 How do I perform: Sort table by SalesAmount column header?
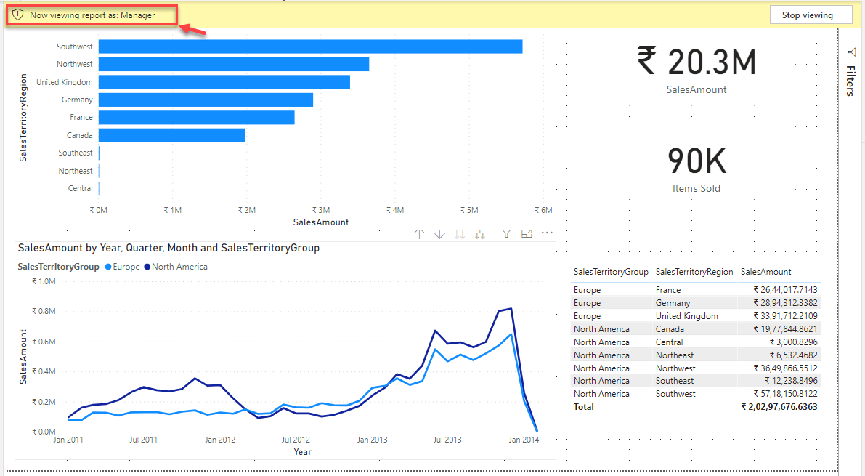coord(765,272)
